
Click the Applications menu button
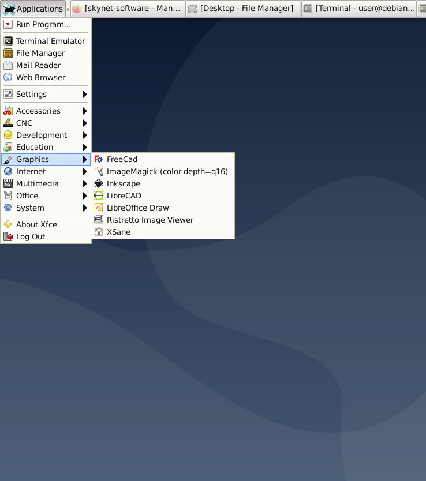pyautogui.click(x=33, y=9)
